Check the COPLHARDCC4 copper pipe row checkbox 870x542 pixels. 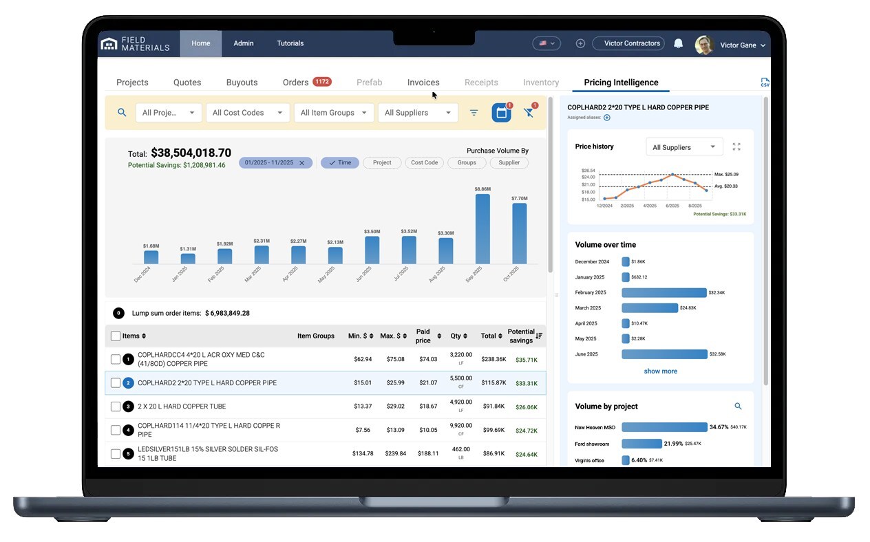coord(116,359)
